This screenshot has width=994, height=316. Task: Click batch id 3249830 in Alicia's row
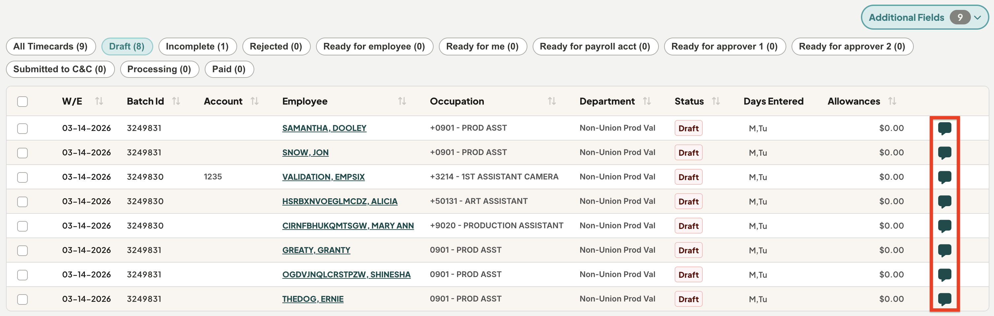click(145, 201)
